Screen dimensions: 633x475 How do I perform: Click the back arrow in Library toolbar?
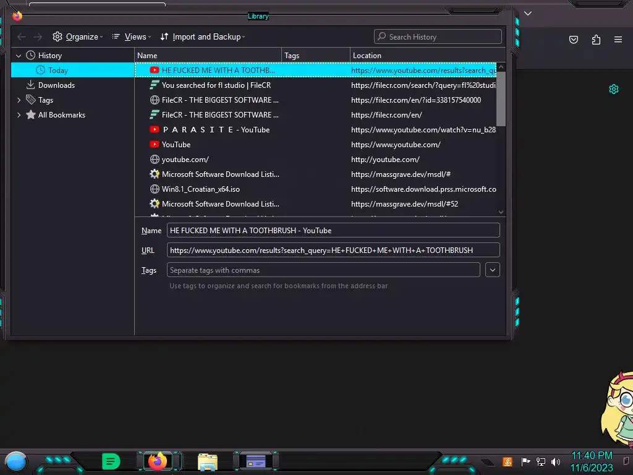22,37
